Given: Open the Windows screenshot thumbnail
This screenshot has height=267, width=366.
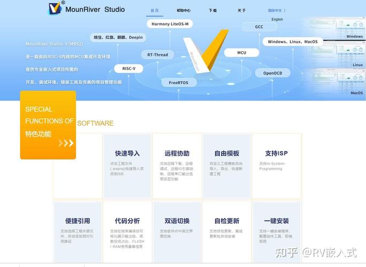Looking at the screenshot, I should click(337, 29).
